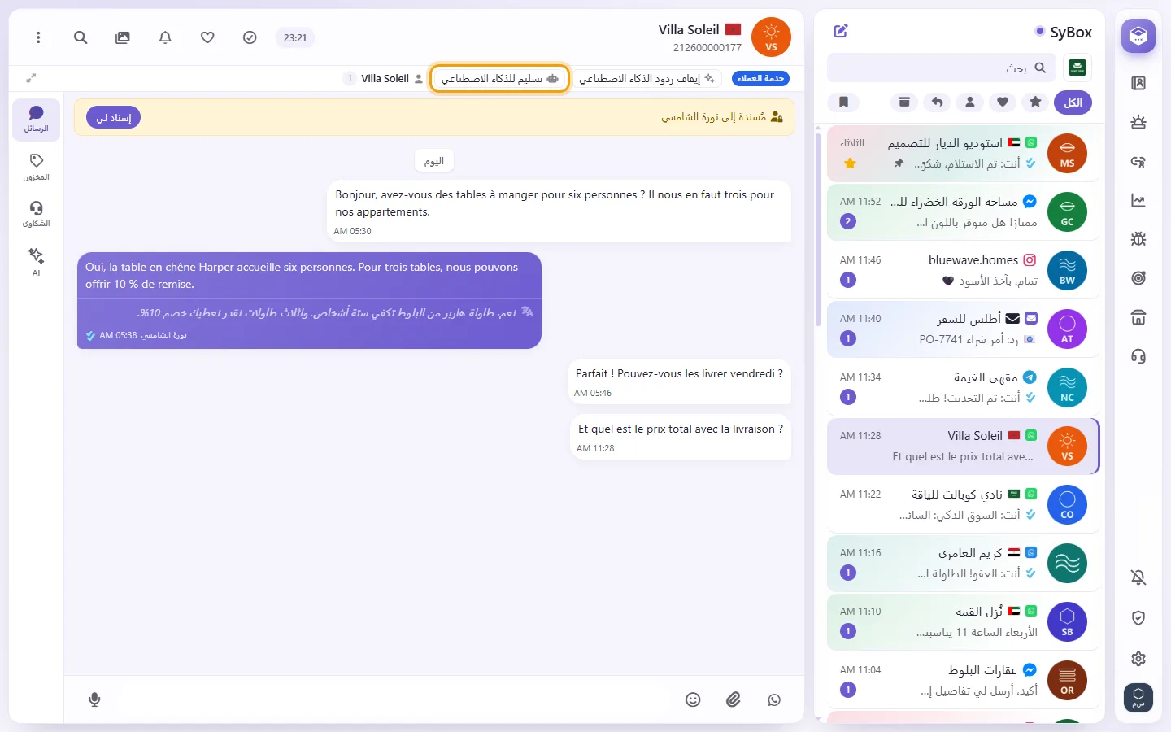Open عقارات البلوط conversation
Screen dimensions: 1171x732
click(x=964, y=680)
